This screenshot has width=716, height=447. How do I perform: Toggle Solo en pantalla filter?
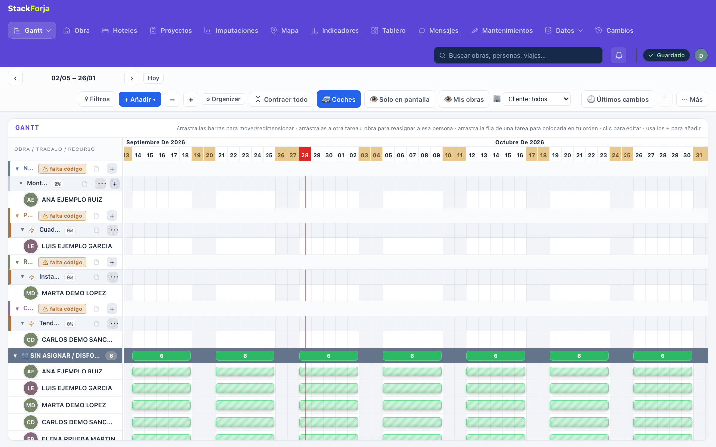click(x=400, y=99)
